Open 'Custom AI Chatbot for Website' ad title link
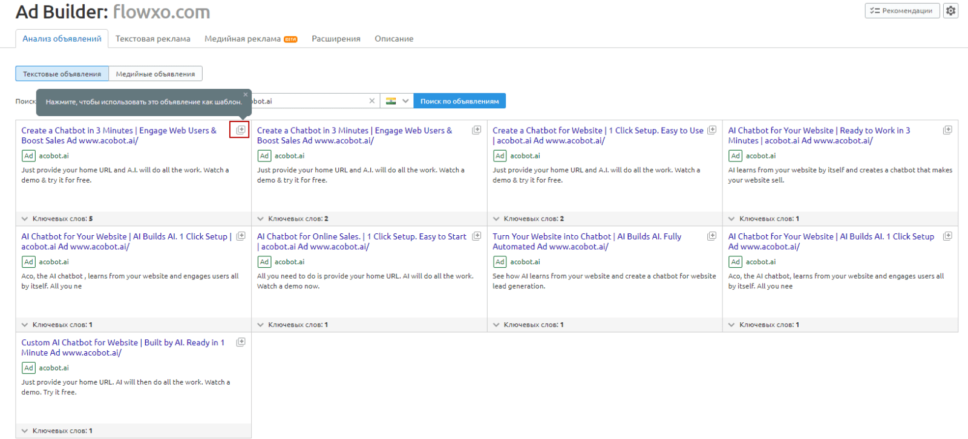This screenshot has width=968, height=439. [x=123, y=348]
